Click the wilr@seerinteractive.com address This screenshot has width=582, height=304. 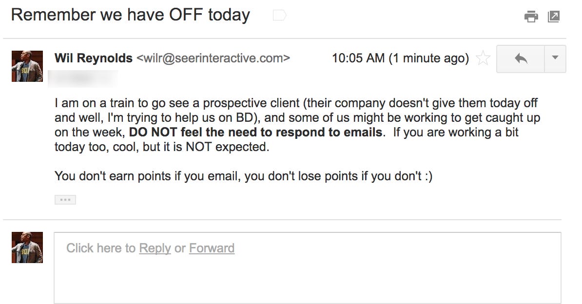tap(213, 58)
